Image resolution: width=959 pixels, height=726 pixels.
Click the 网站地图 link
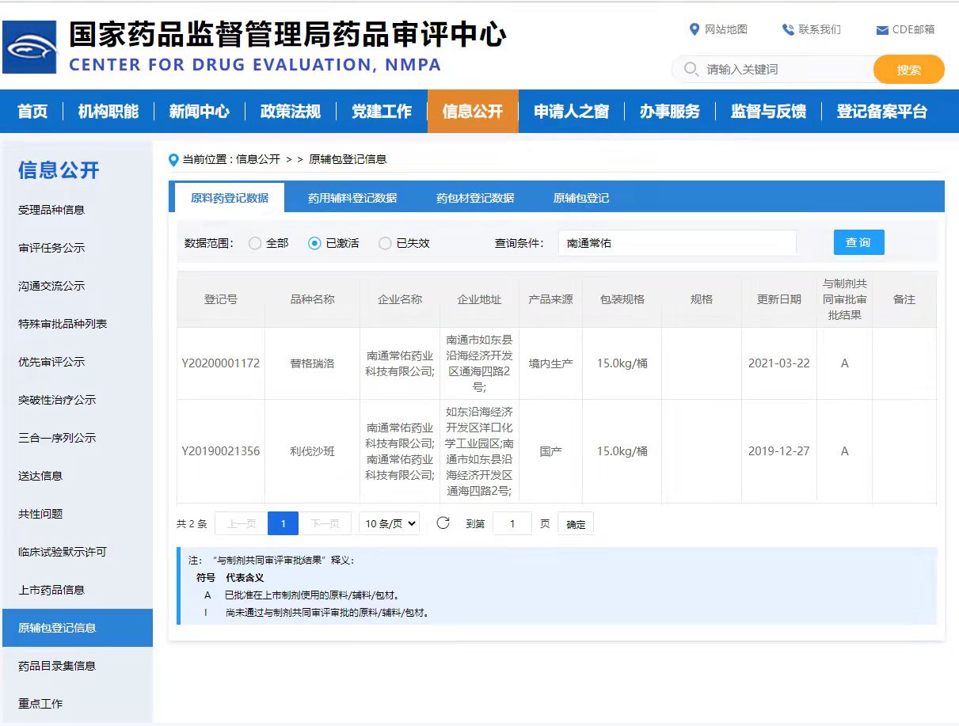pyautogui.click(x=726, y=29)
